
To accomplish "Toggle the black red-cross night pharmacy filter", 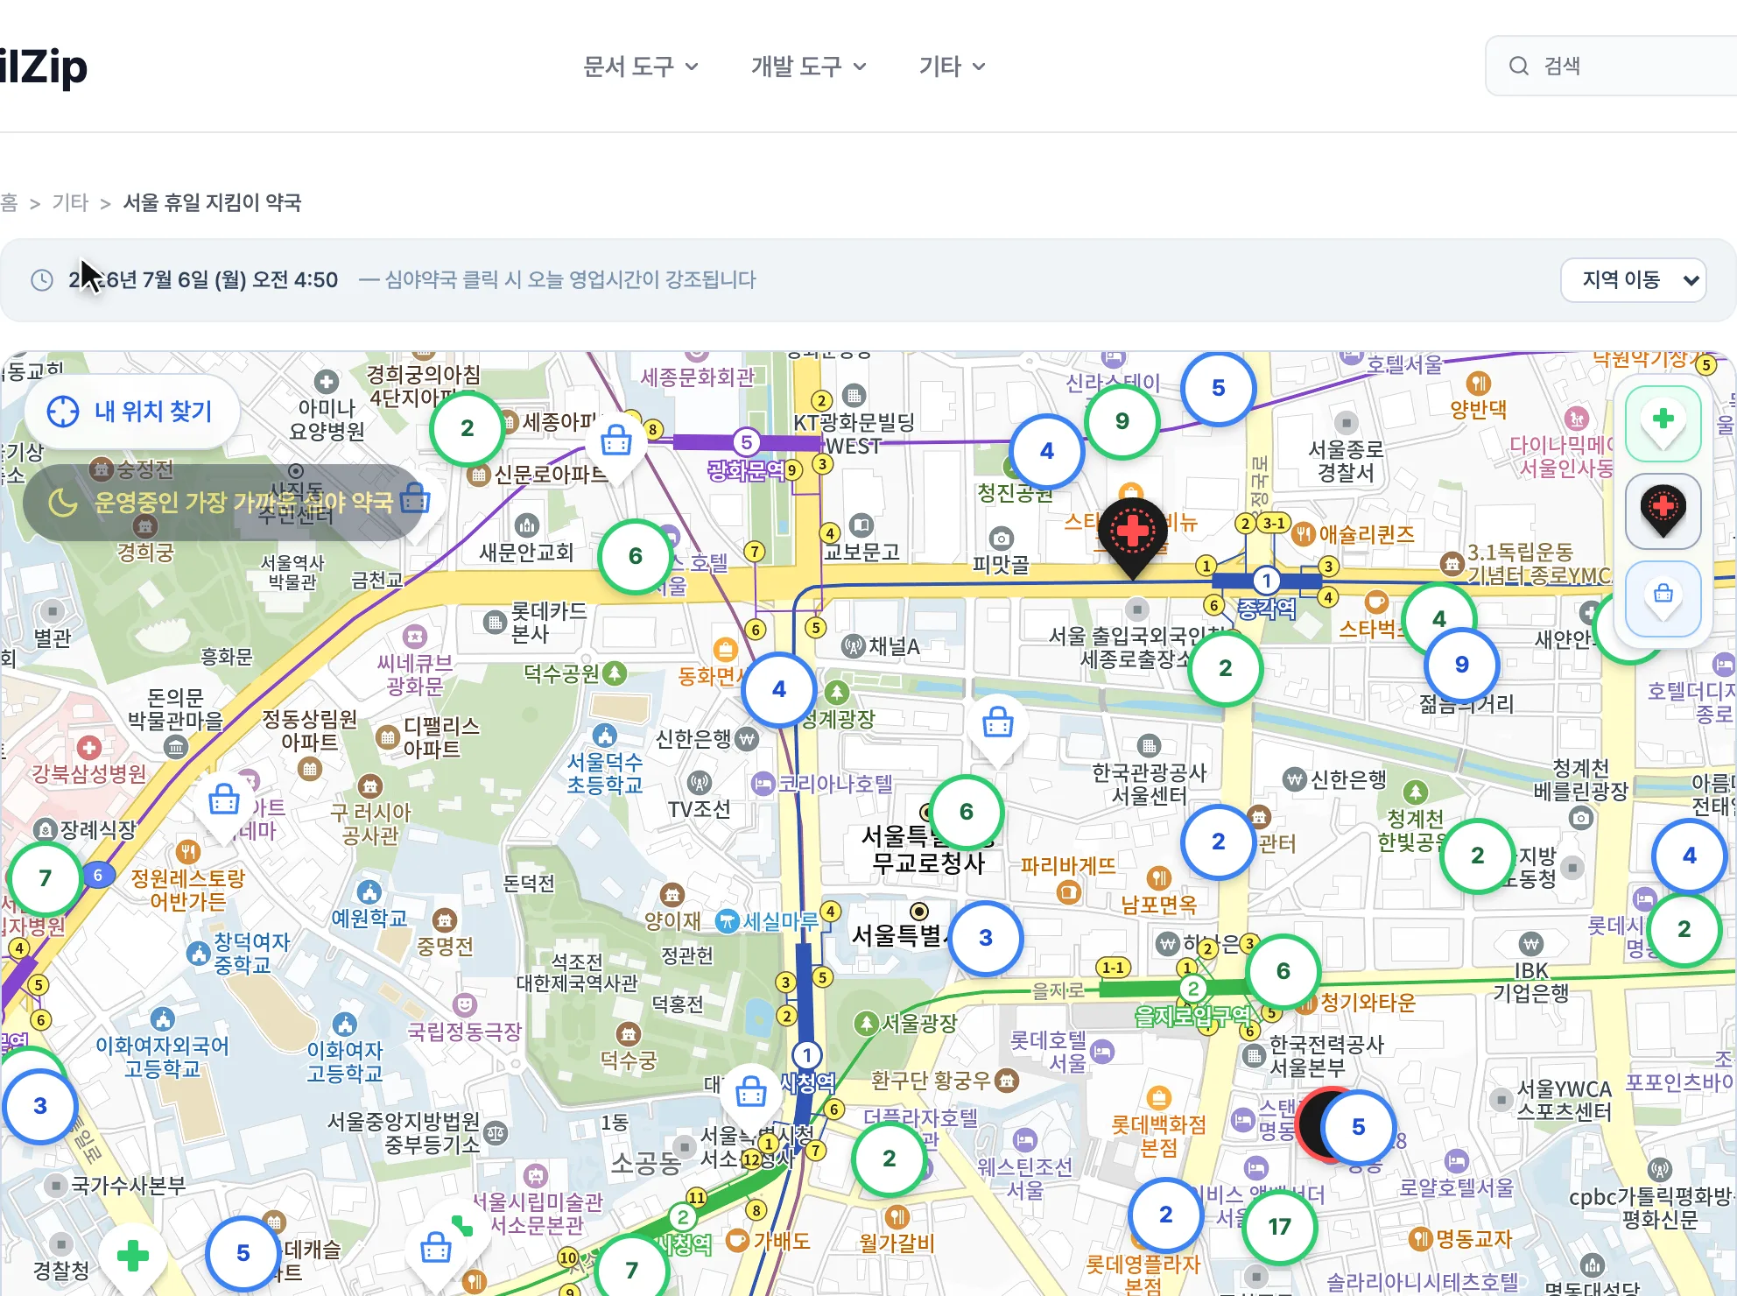I will tap(1663, 511).
